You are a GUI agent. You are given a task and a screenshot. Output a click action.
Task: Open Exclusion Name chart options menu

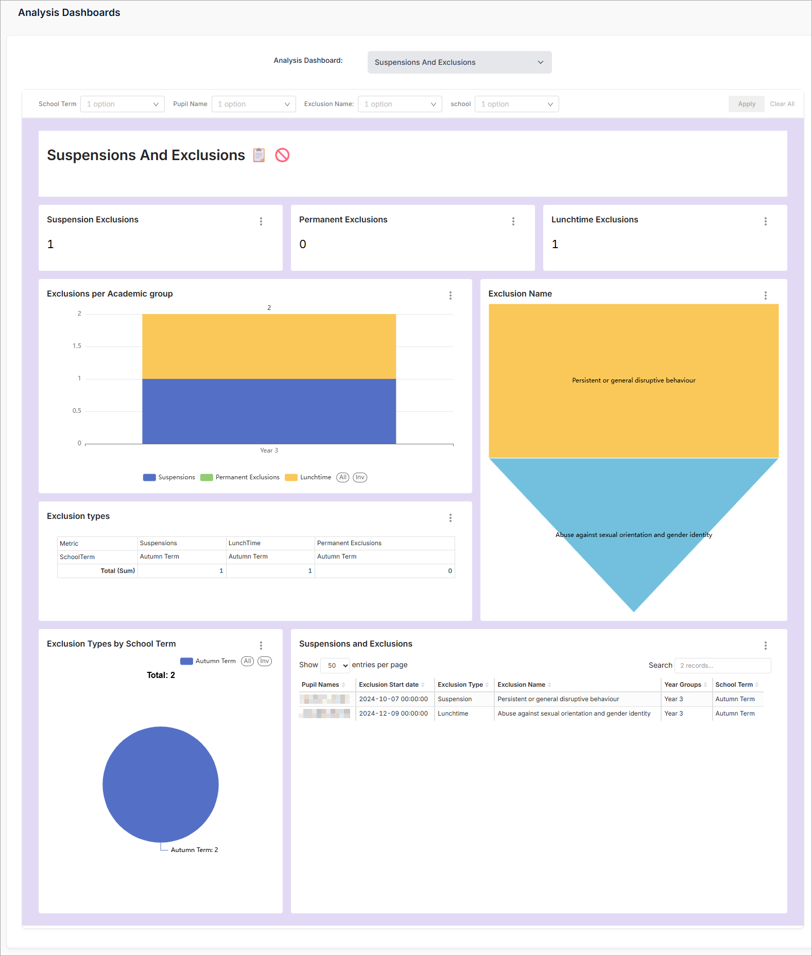(x=765, y=296)
